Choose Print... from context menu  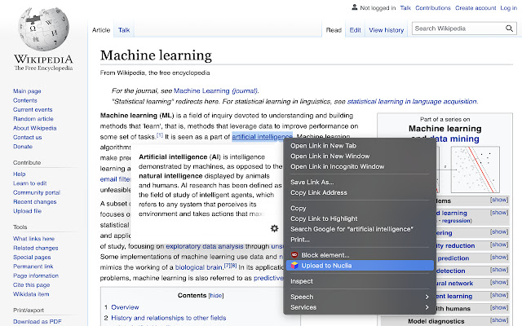pyautogui.click(x=360, y=240)
